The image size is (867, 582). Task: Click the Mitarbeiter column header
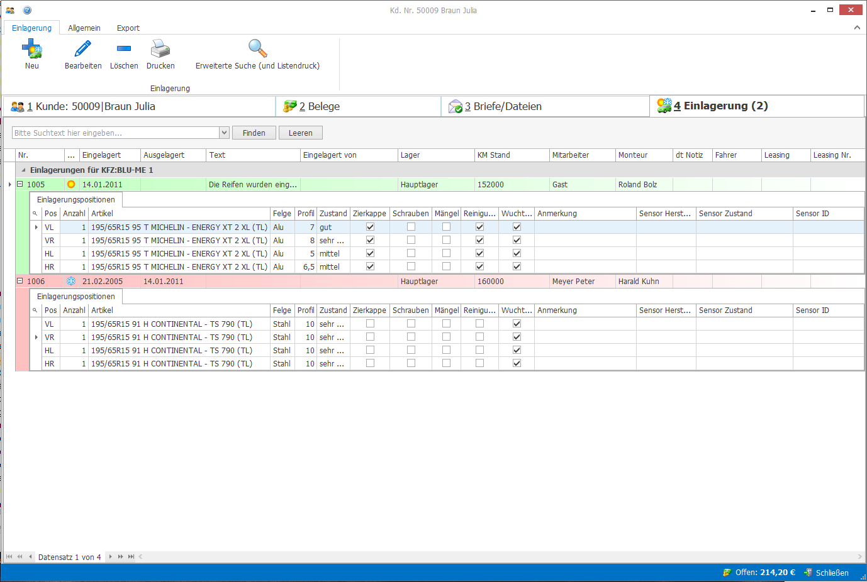[583, 155]
